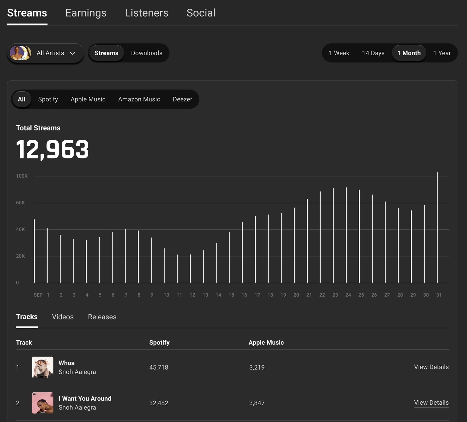Click the All Artists avatar image
This screenshot has height=422, width=467.
(20, 53)
